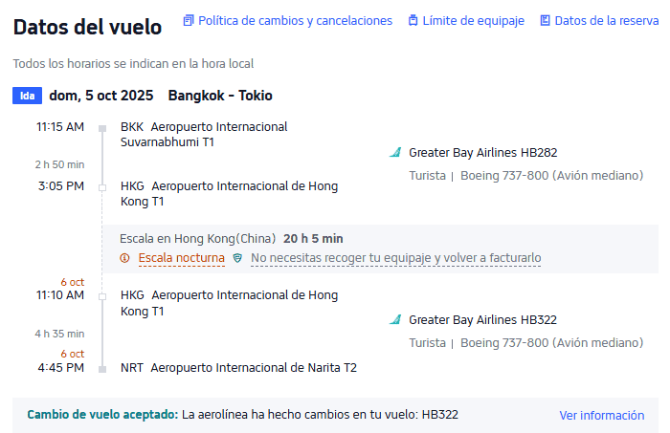
Task: Click 'Turista' class under HB322
Action: [x=427, y=343]
